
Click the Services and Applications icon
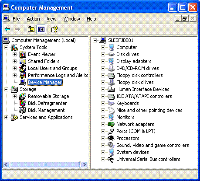(x=14, y=117)
